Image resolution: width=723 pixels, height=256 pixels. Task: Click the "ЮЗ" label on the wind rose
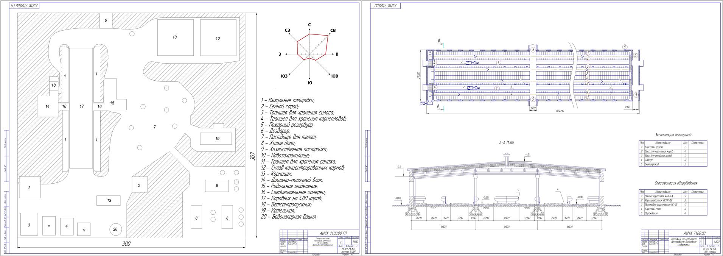(x=284, y=76)
